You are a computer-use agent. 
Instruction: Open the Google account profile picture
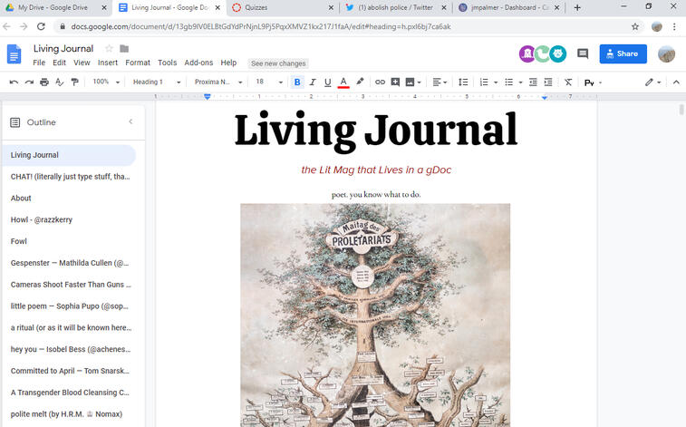666,53
